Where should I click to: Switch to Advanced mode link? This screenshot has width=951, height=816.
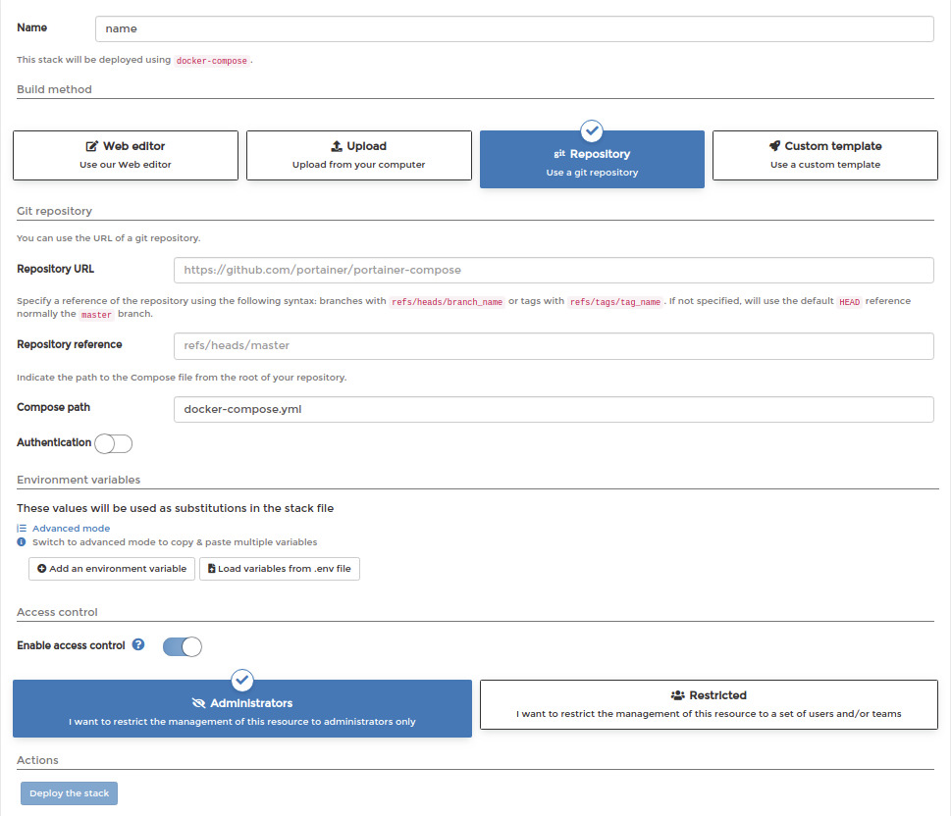[x=71, y=529]
